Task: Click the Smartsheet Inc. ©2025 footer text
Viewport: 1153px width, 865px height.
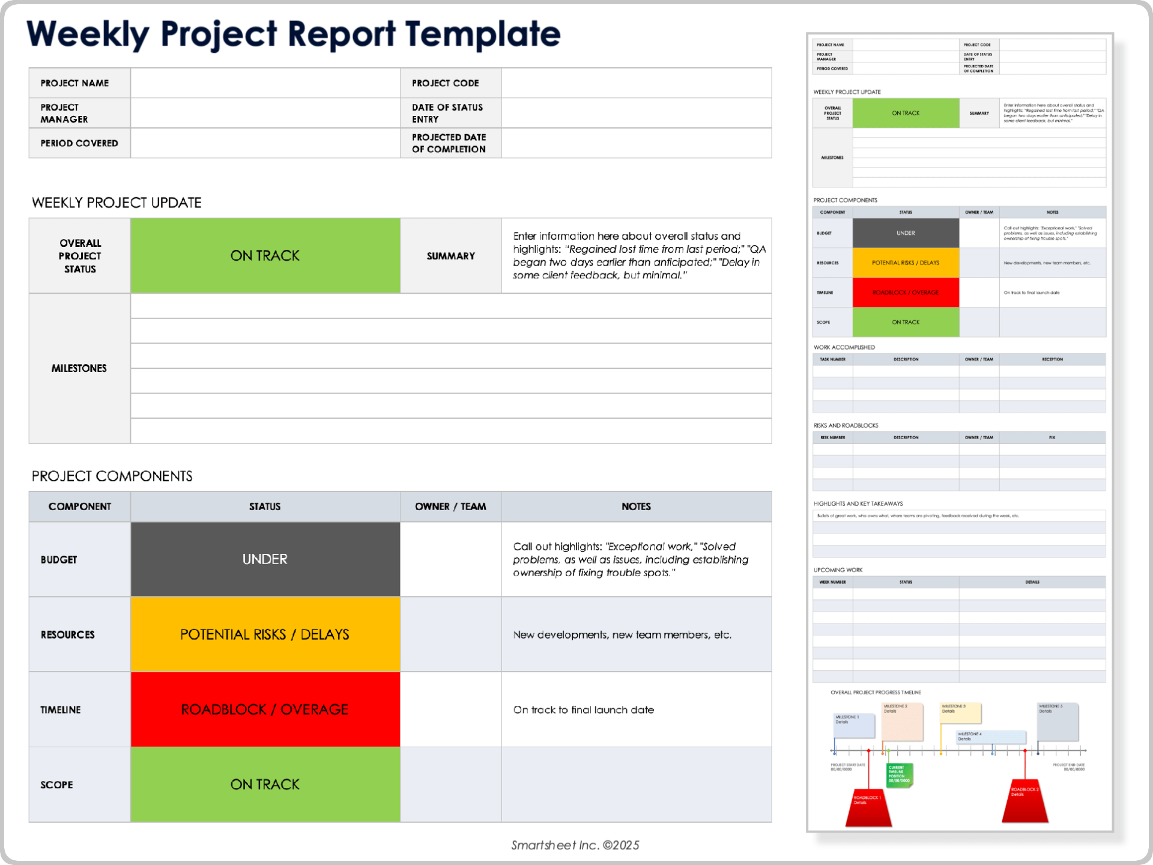Action: (x=575, y=845)
